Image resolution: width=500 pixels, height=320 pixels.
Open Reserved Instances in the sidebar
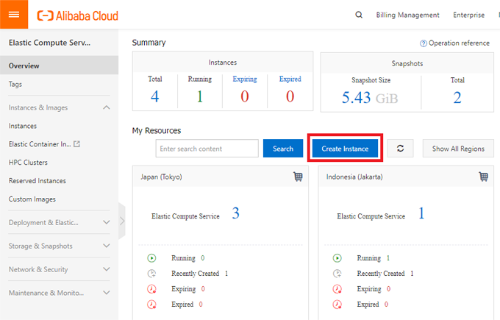[x=37, y=180]
